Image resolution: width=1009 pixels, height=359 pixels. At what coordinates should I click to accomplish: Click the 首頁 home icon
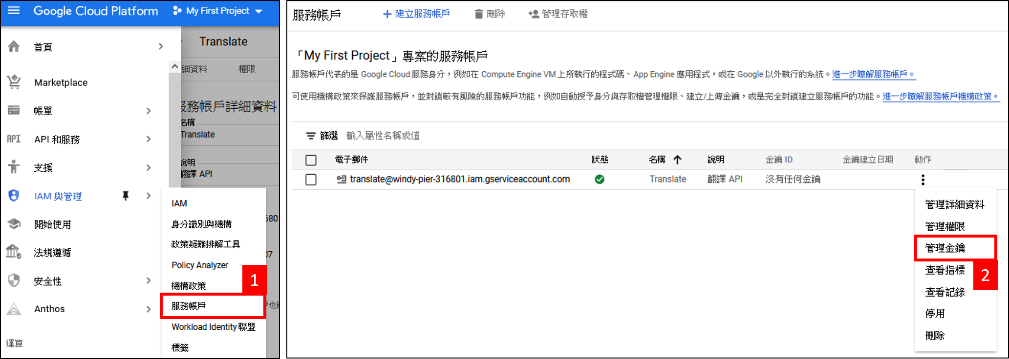[14, 47]
